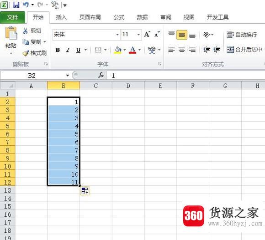Open the font size 11 dropdown

[x=138, y=35]
